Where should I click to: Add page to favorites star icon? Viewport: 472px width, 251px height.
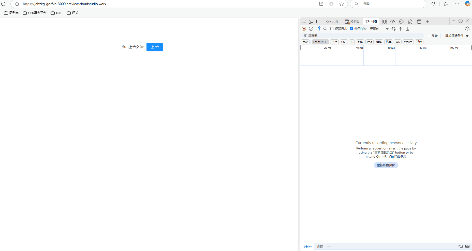click(x=342, y=4)
